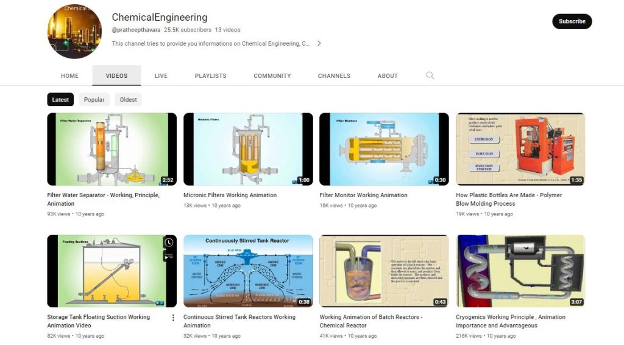624x345 pixels.
Task: Open the ABOUT tab
Action: pos(388,75)
